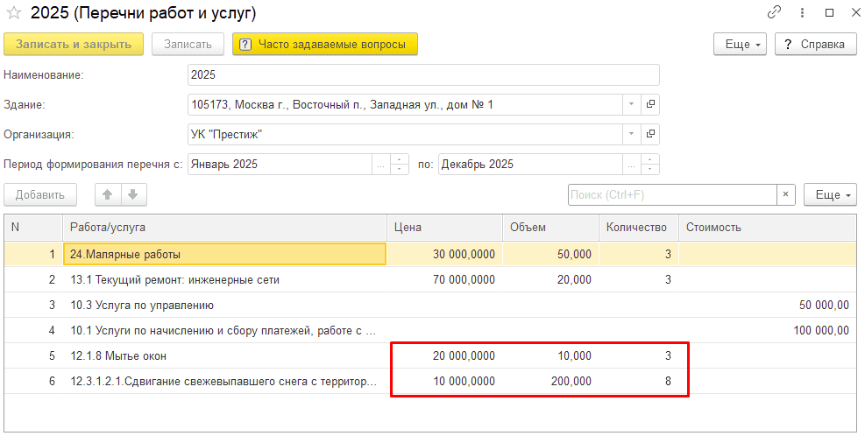
Task: Open period start picker for Январь 2025
Action: [380, 165]
